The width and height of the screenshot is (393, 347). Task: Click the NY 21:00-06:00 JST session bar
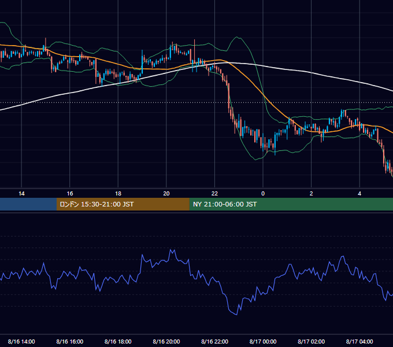(x=291, y=204)
